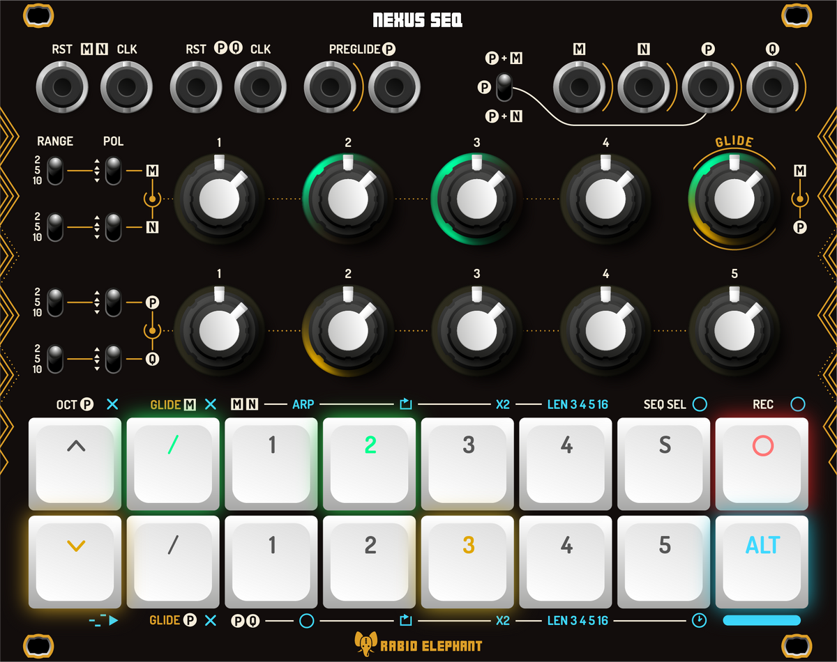
Task: Click the cyan bar below the ALT key
Action: (x=762, y=619)
